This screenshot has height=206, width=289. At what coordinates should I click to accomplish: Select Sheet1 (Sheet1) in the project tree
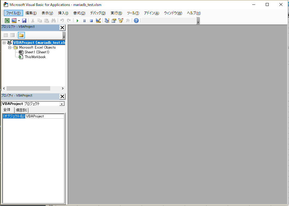[37, 52]
